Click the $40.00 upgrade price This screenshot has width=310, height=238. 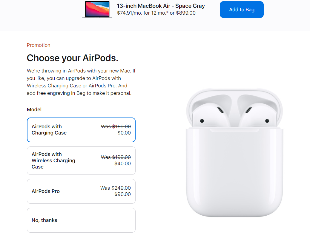tap(123, 163)
